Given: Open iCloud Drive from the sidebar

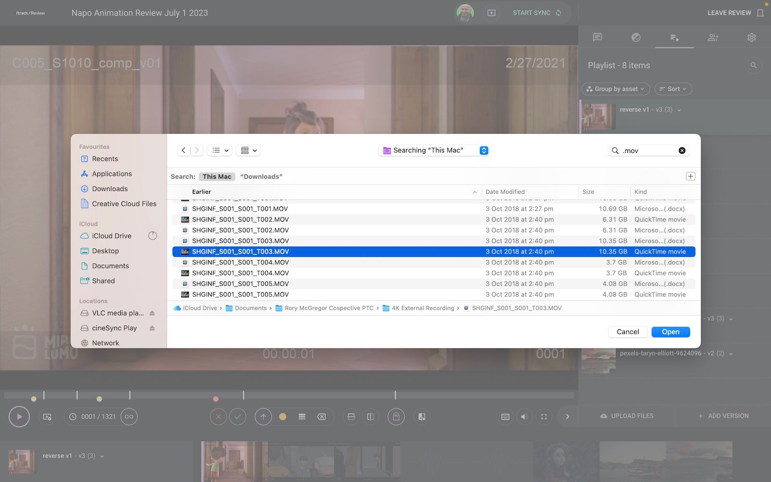Looking at the screenshot, I should pos(111,236).
